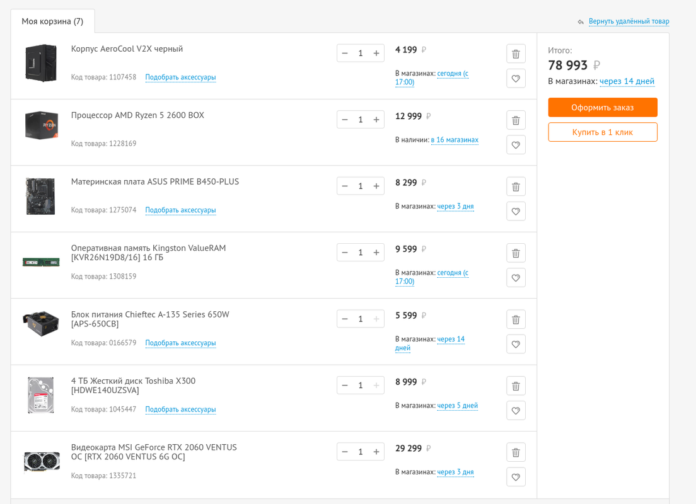Open the Моя корзина (7) tab
696x504 pixels.
coord(52,21)
